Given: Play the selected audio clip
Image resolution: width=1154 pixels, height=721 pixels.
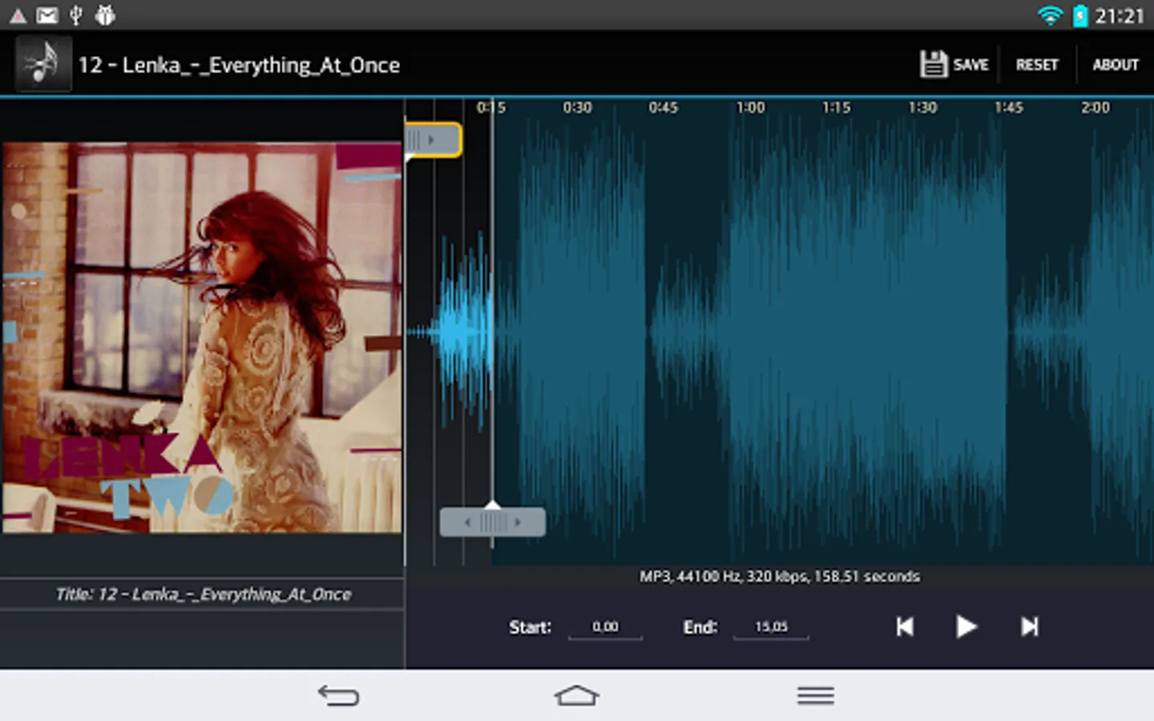Looking at the screenshot, I should tap(966, 626).
